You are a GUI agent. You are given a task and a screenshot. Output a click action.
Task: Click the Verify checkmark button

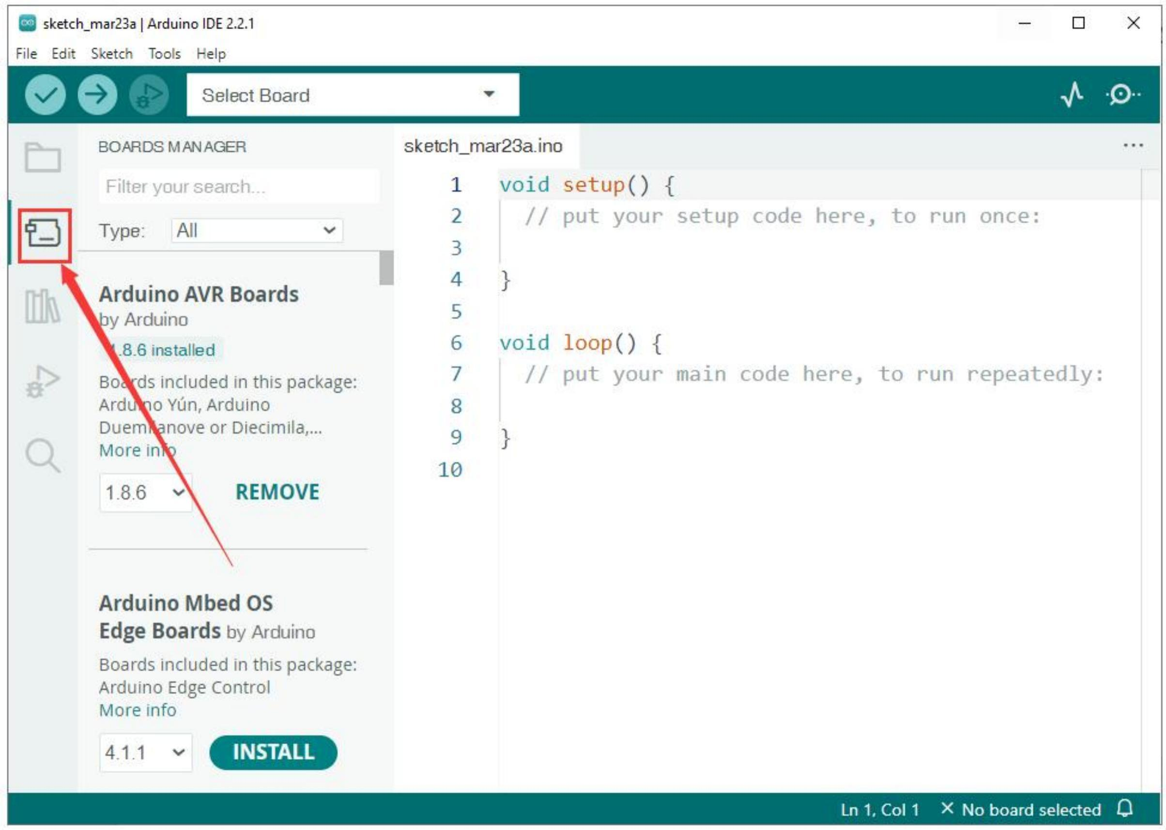click(x=46, y=94)
